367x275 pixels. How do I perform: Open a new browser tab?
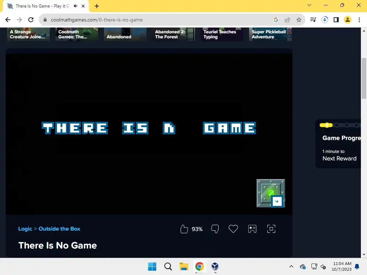click(x=97, y=6)
